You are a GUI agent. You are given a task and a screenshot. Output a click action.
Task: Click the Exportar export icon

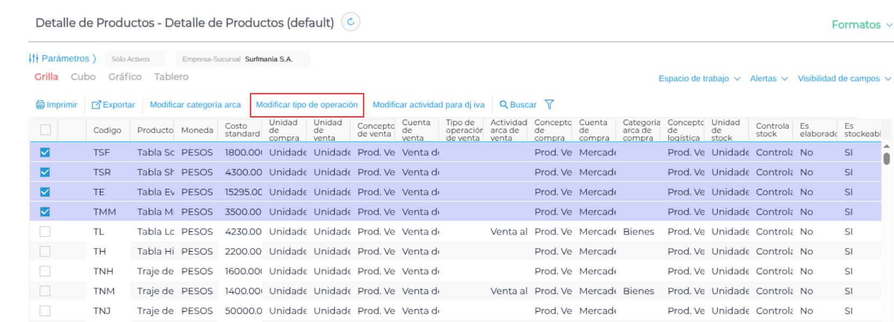96,105
